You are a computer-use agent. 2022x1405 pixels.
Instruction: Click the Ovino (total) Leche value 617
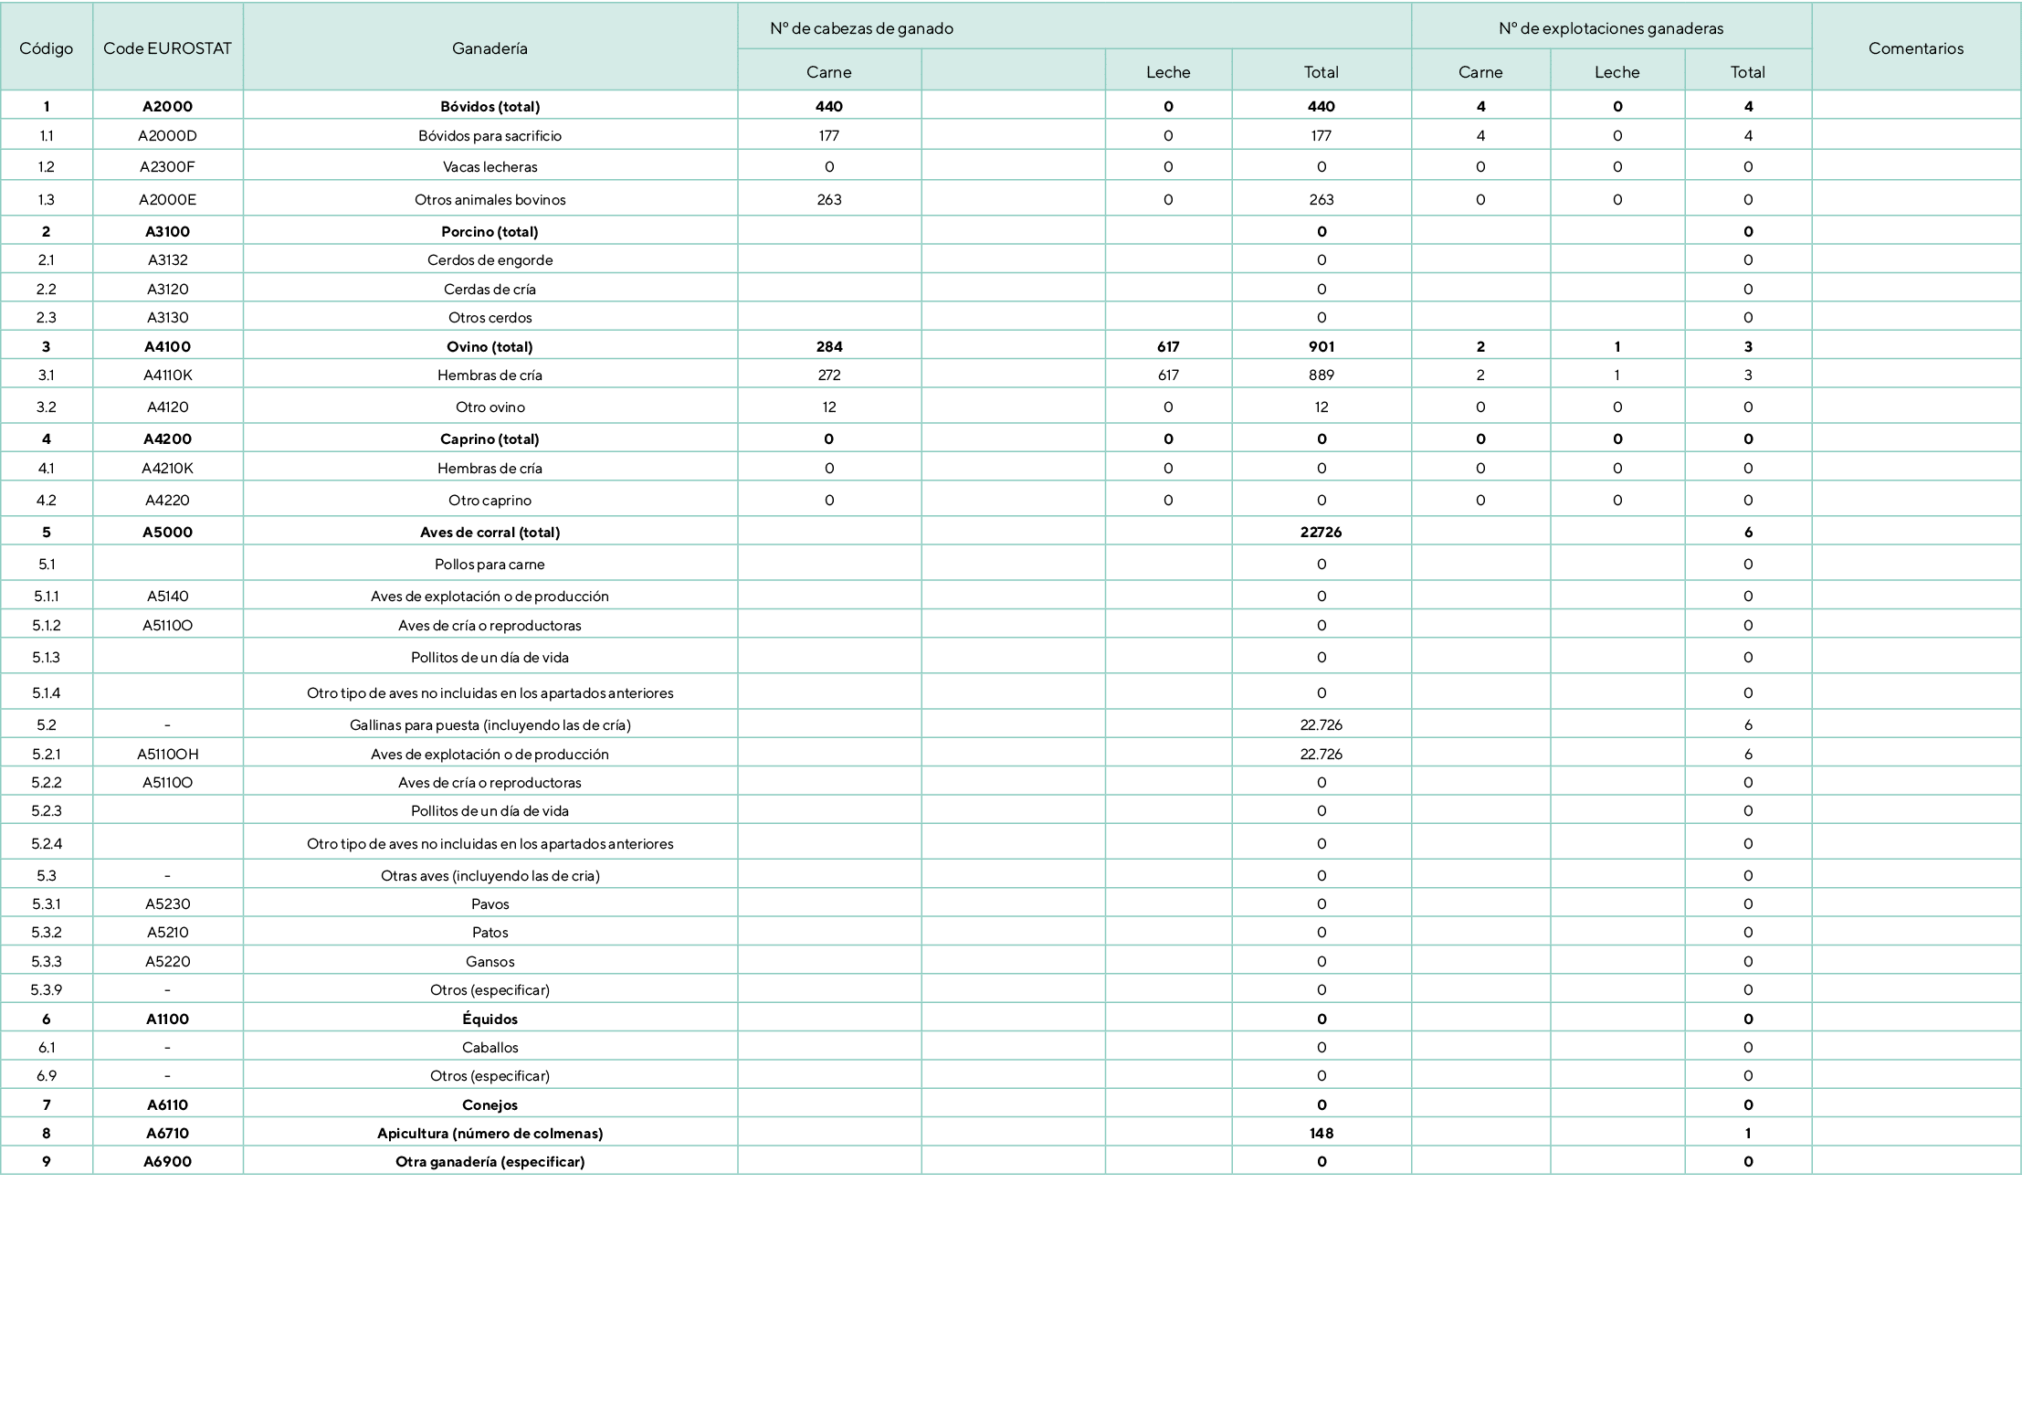[1167, 346]
